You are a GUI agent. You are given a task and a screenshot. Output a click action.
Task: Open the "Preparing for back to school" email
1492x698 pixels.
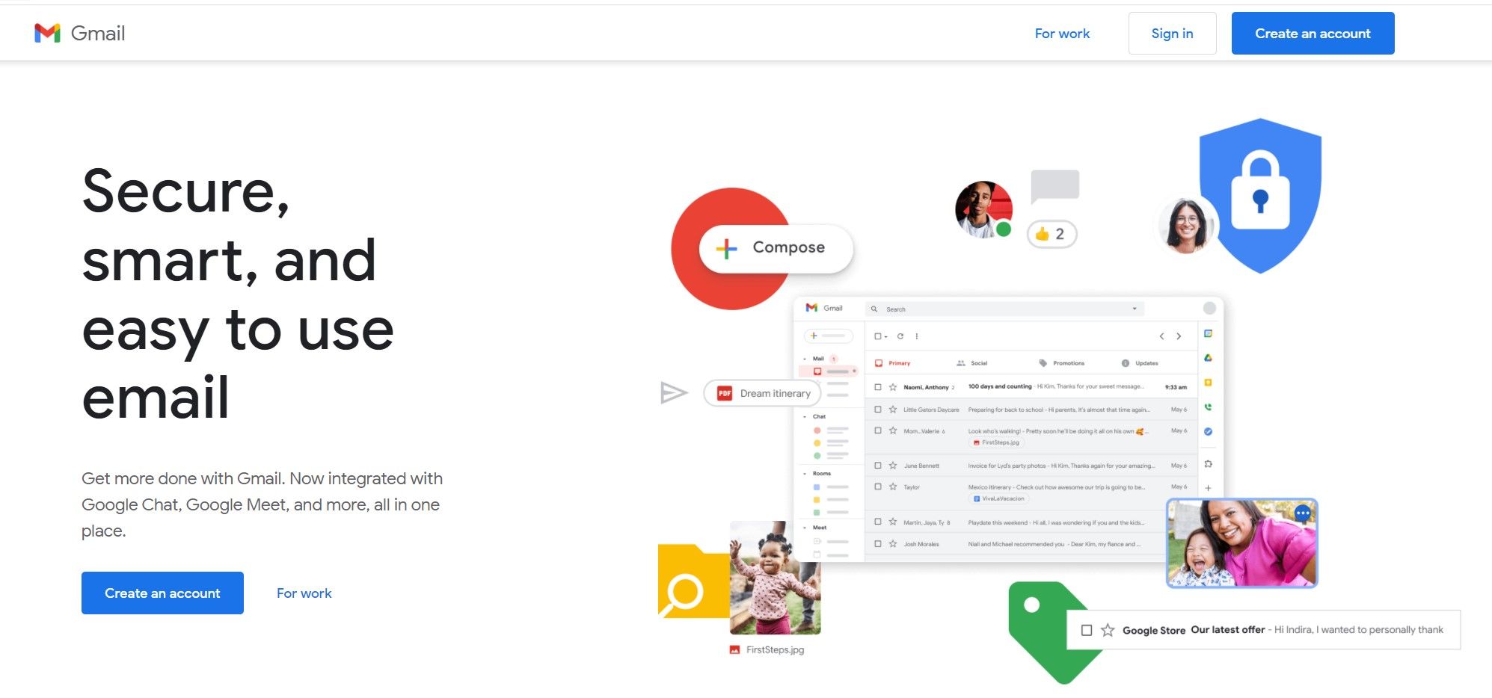coord(1031,410)
